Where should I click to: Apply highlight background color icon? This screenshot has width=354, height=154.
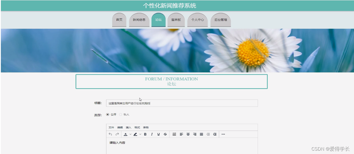coord(135,134)
